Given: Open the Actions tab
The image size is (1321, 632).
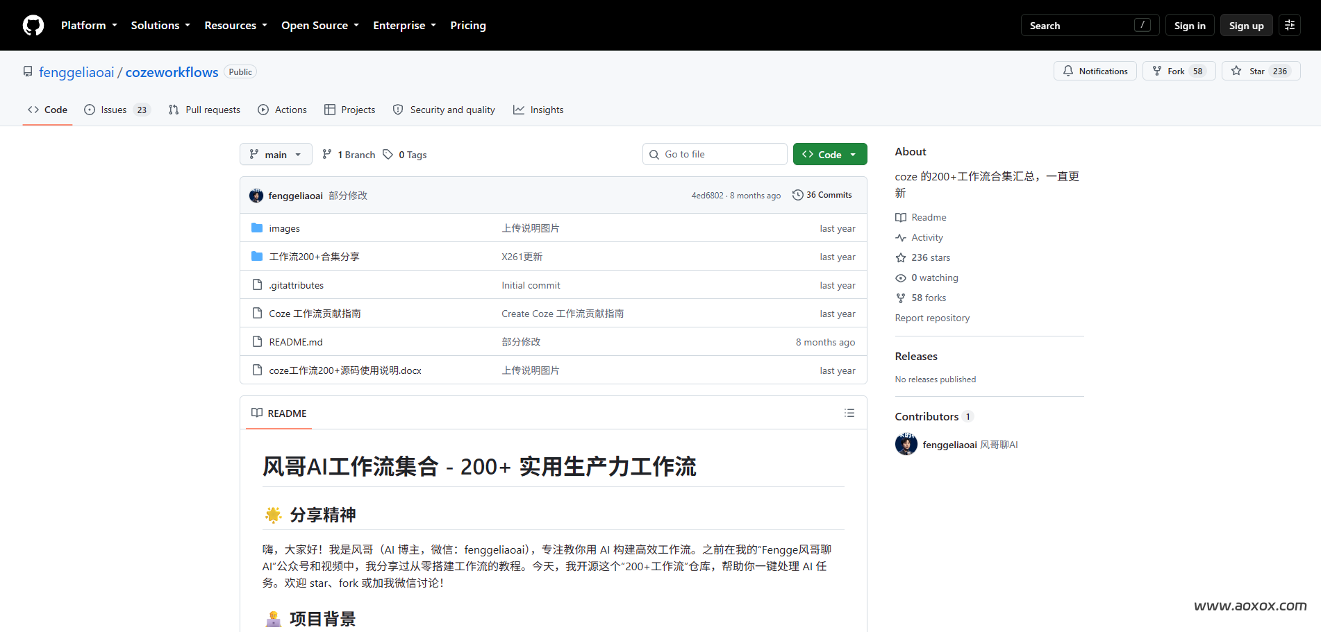Looking at the screenshot, I should 282,110.
